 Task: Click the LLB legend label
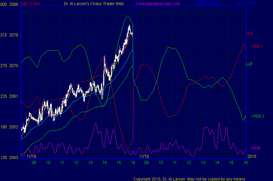[249, 64]
